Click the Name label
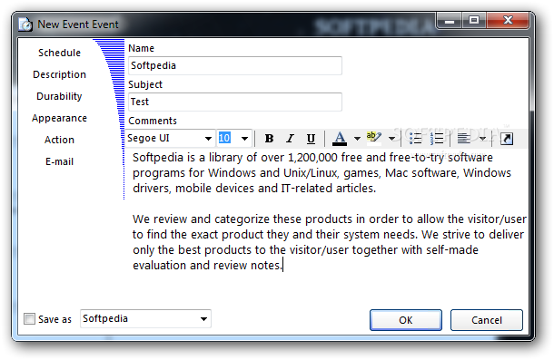This screenshot has width=554, height=360. 141,48
